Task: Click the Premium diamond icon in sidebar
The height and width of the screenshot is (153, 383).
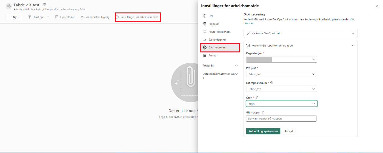Action: pos(205,24)
